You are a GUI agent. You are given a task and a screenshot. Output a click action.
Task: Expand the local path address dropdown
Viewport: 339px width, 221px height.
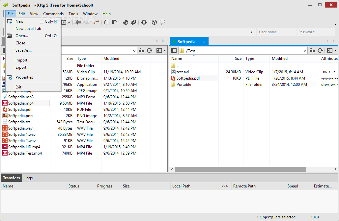click(x=134, y=51)
